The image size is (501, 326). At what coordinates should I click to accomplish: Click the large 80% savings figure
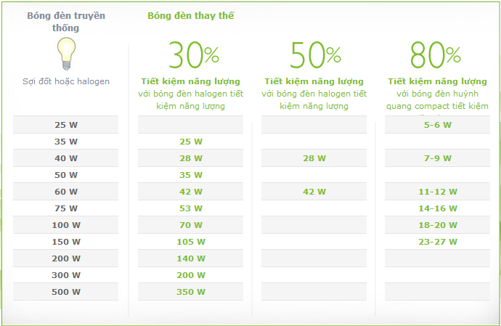point(436,54)
